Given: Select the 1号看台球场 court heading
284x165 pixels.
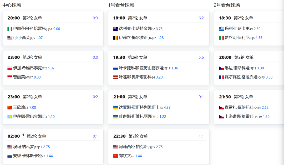Looking at the screenshot, I should click(x=121, y=5).
